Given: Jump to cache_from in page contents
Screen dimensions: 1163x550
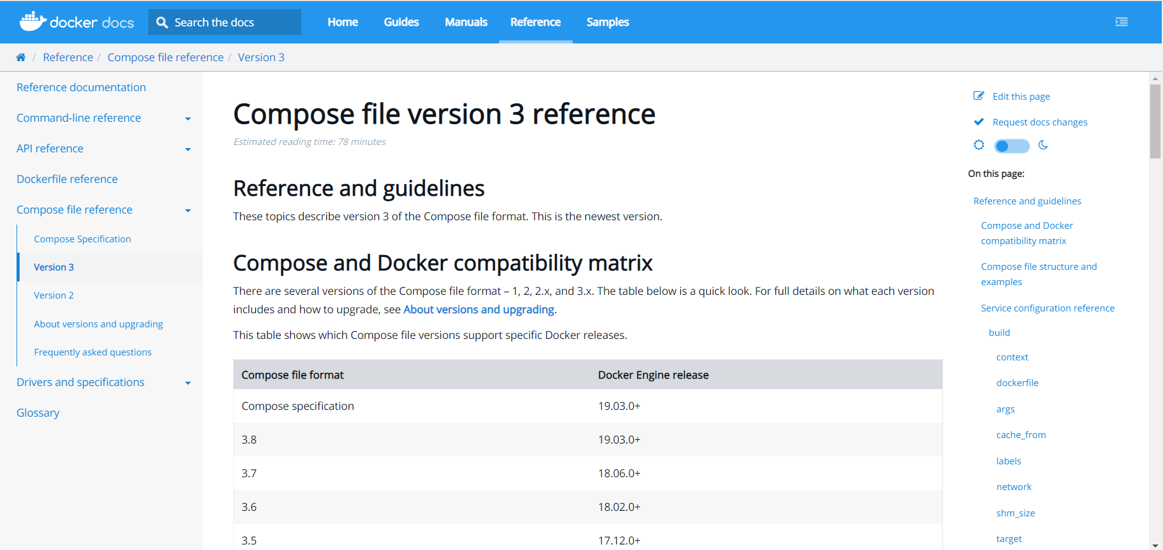Looking at the screenshot, I should click(x=1021, y=434).
